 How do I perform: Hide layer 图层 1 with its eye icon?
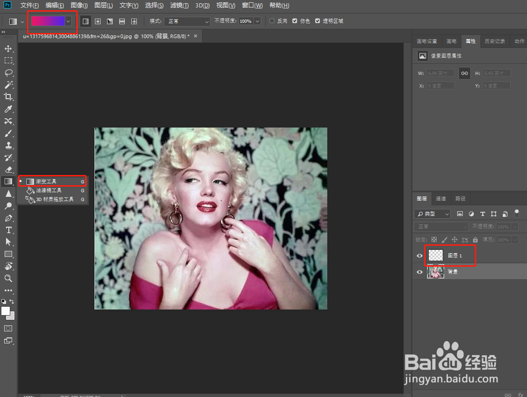pyautogui.click(x=419, y=256)
